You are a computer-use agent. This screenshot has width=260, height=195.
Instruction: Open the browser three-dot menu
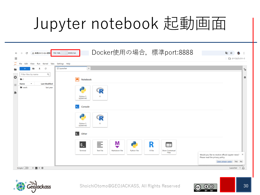click(244, 53)
